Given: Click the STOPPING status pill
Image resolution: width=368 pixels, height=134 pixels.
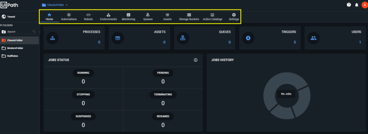Looking at the screenshot, I should click(x=83, y=94).
